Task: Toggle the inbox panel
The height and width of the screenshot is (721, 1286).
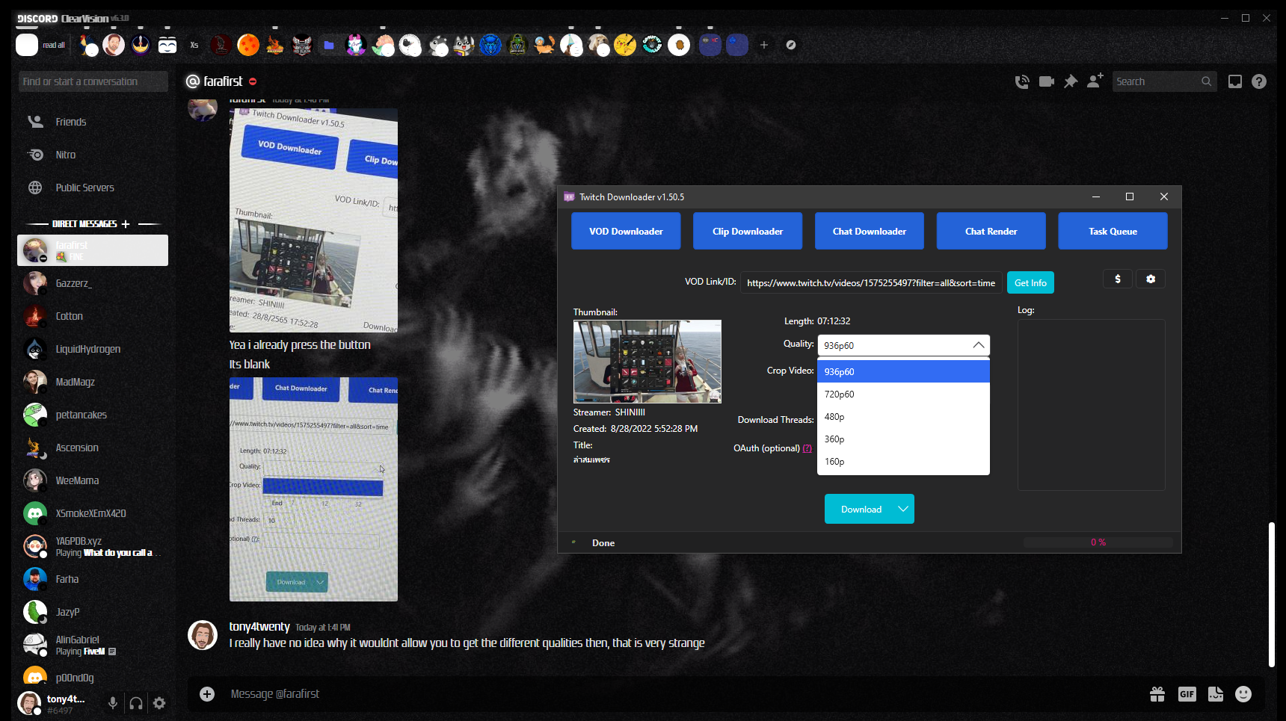Action: pyautogui.click(x=1235, y=81)
